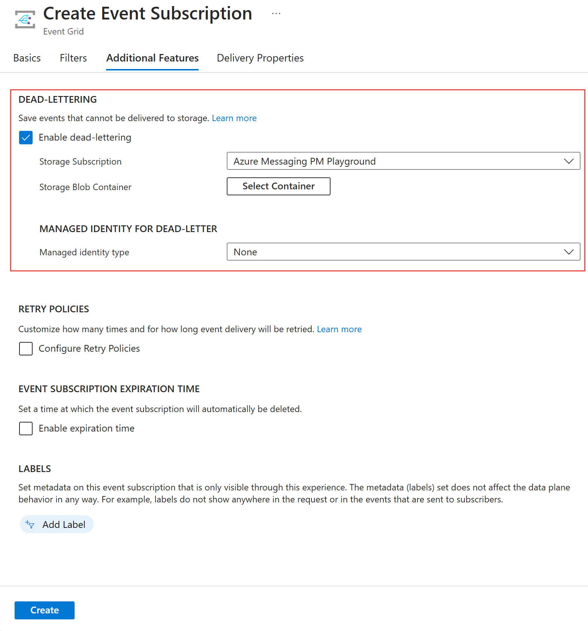Click EVENT SUBSCRIPTION EXPIRATION TIME heading
This screenshot has height=631, width=588.
(109, 389)
